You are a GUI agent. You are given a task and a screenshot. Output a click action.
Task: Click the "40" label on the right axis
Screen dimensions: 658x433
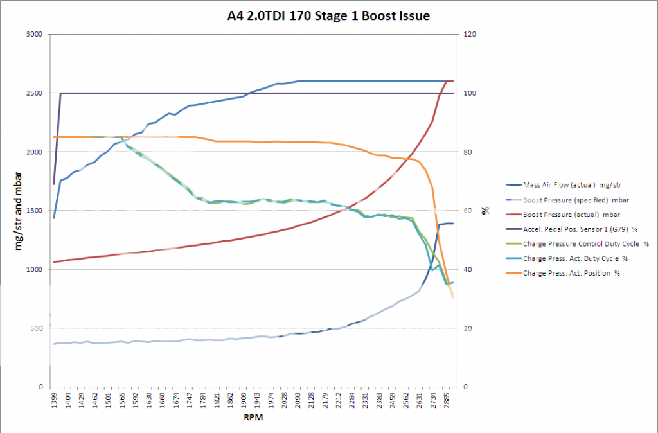[x=468, y=269]
